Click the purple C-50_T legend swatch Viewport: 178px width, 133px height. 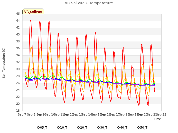[x=133, y=128]
